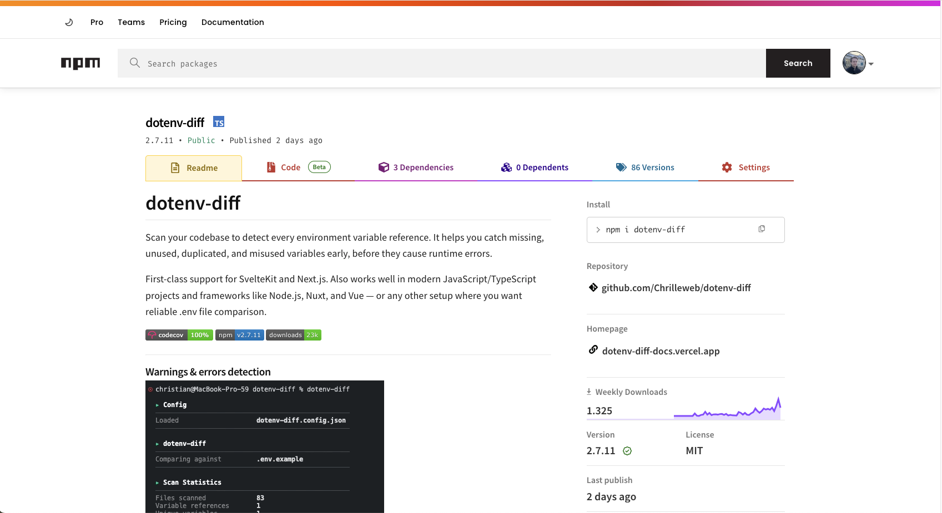This screenshot has width=942, height=513.
Task: Click the Dependencies cube icon
Action: pos(384,167)
